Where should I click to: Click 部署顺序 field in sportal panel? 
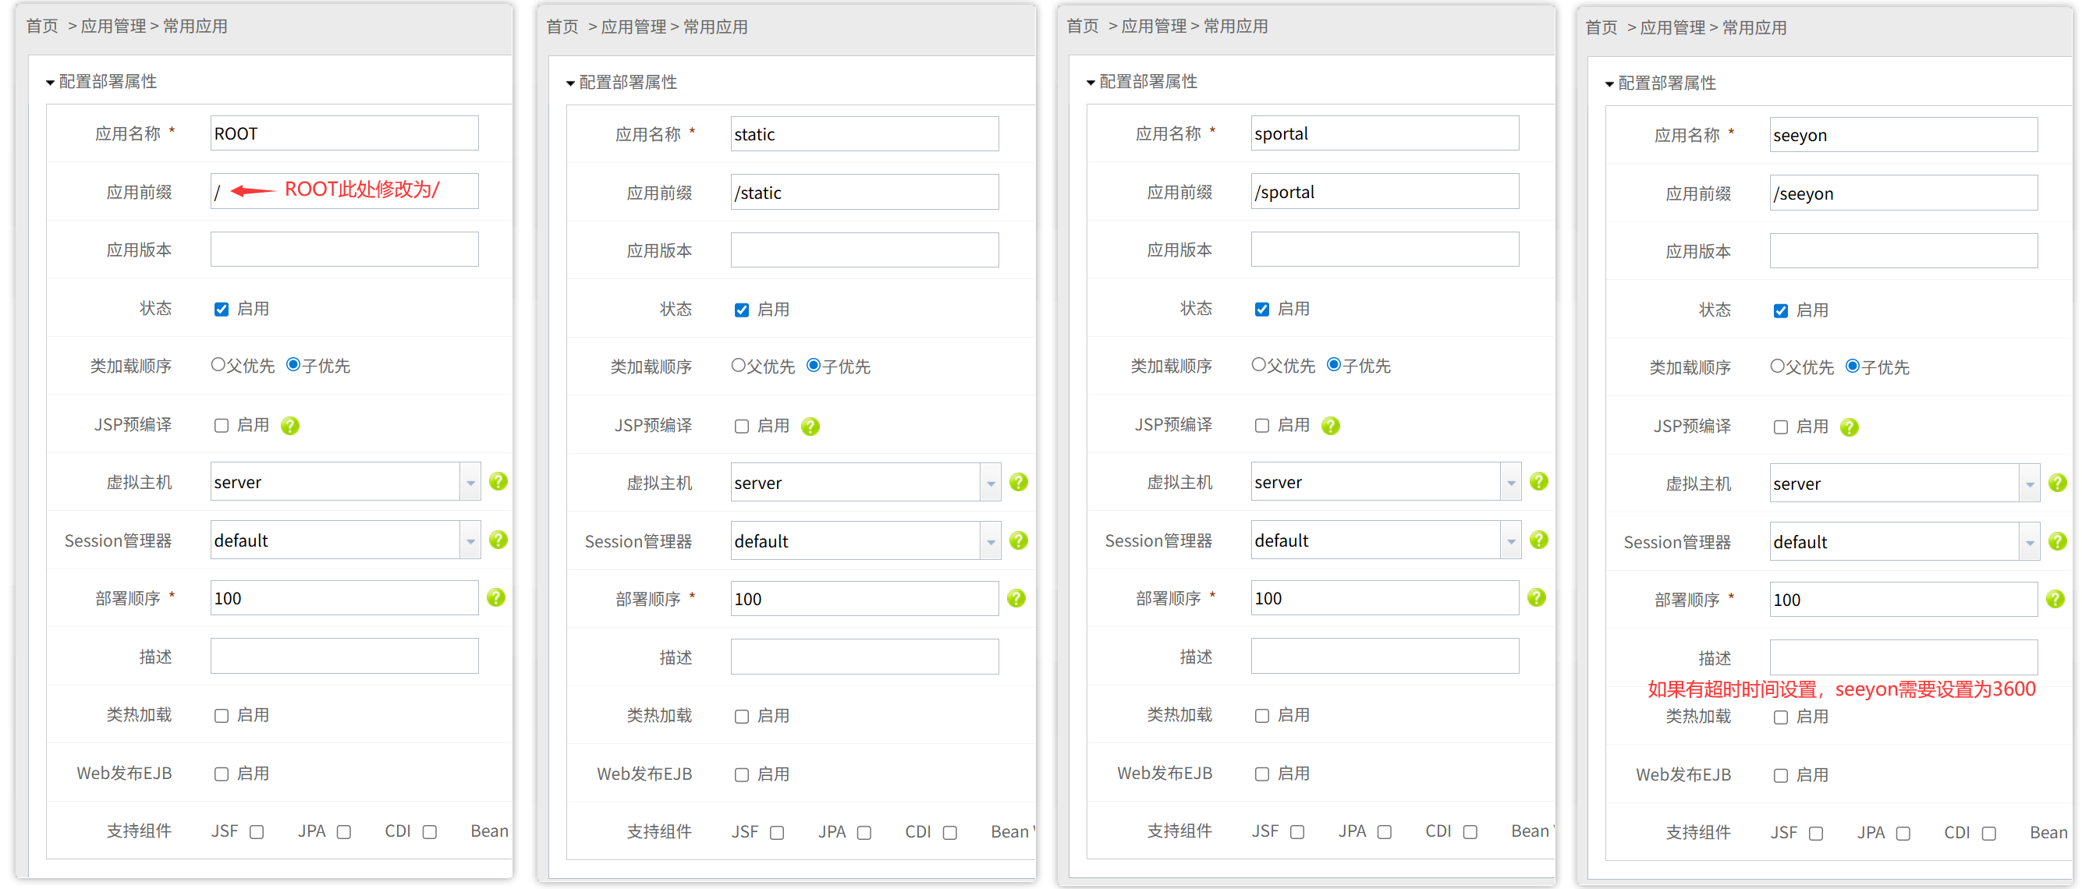(x=1385, y=598)
